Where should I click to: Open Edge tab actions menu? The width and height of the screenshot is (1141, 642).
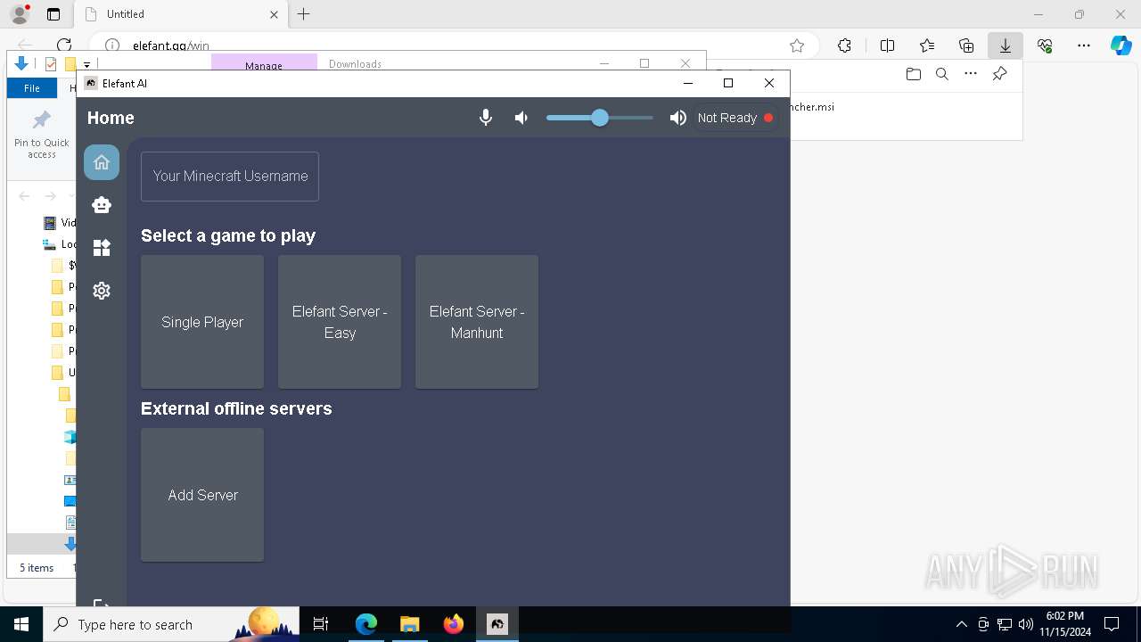coord(53,14)
